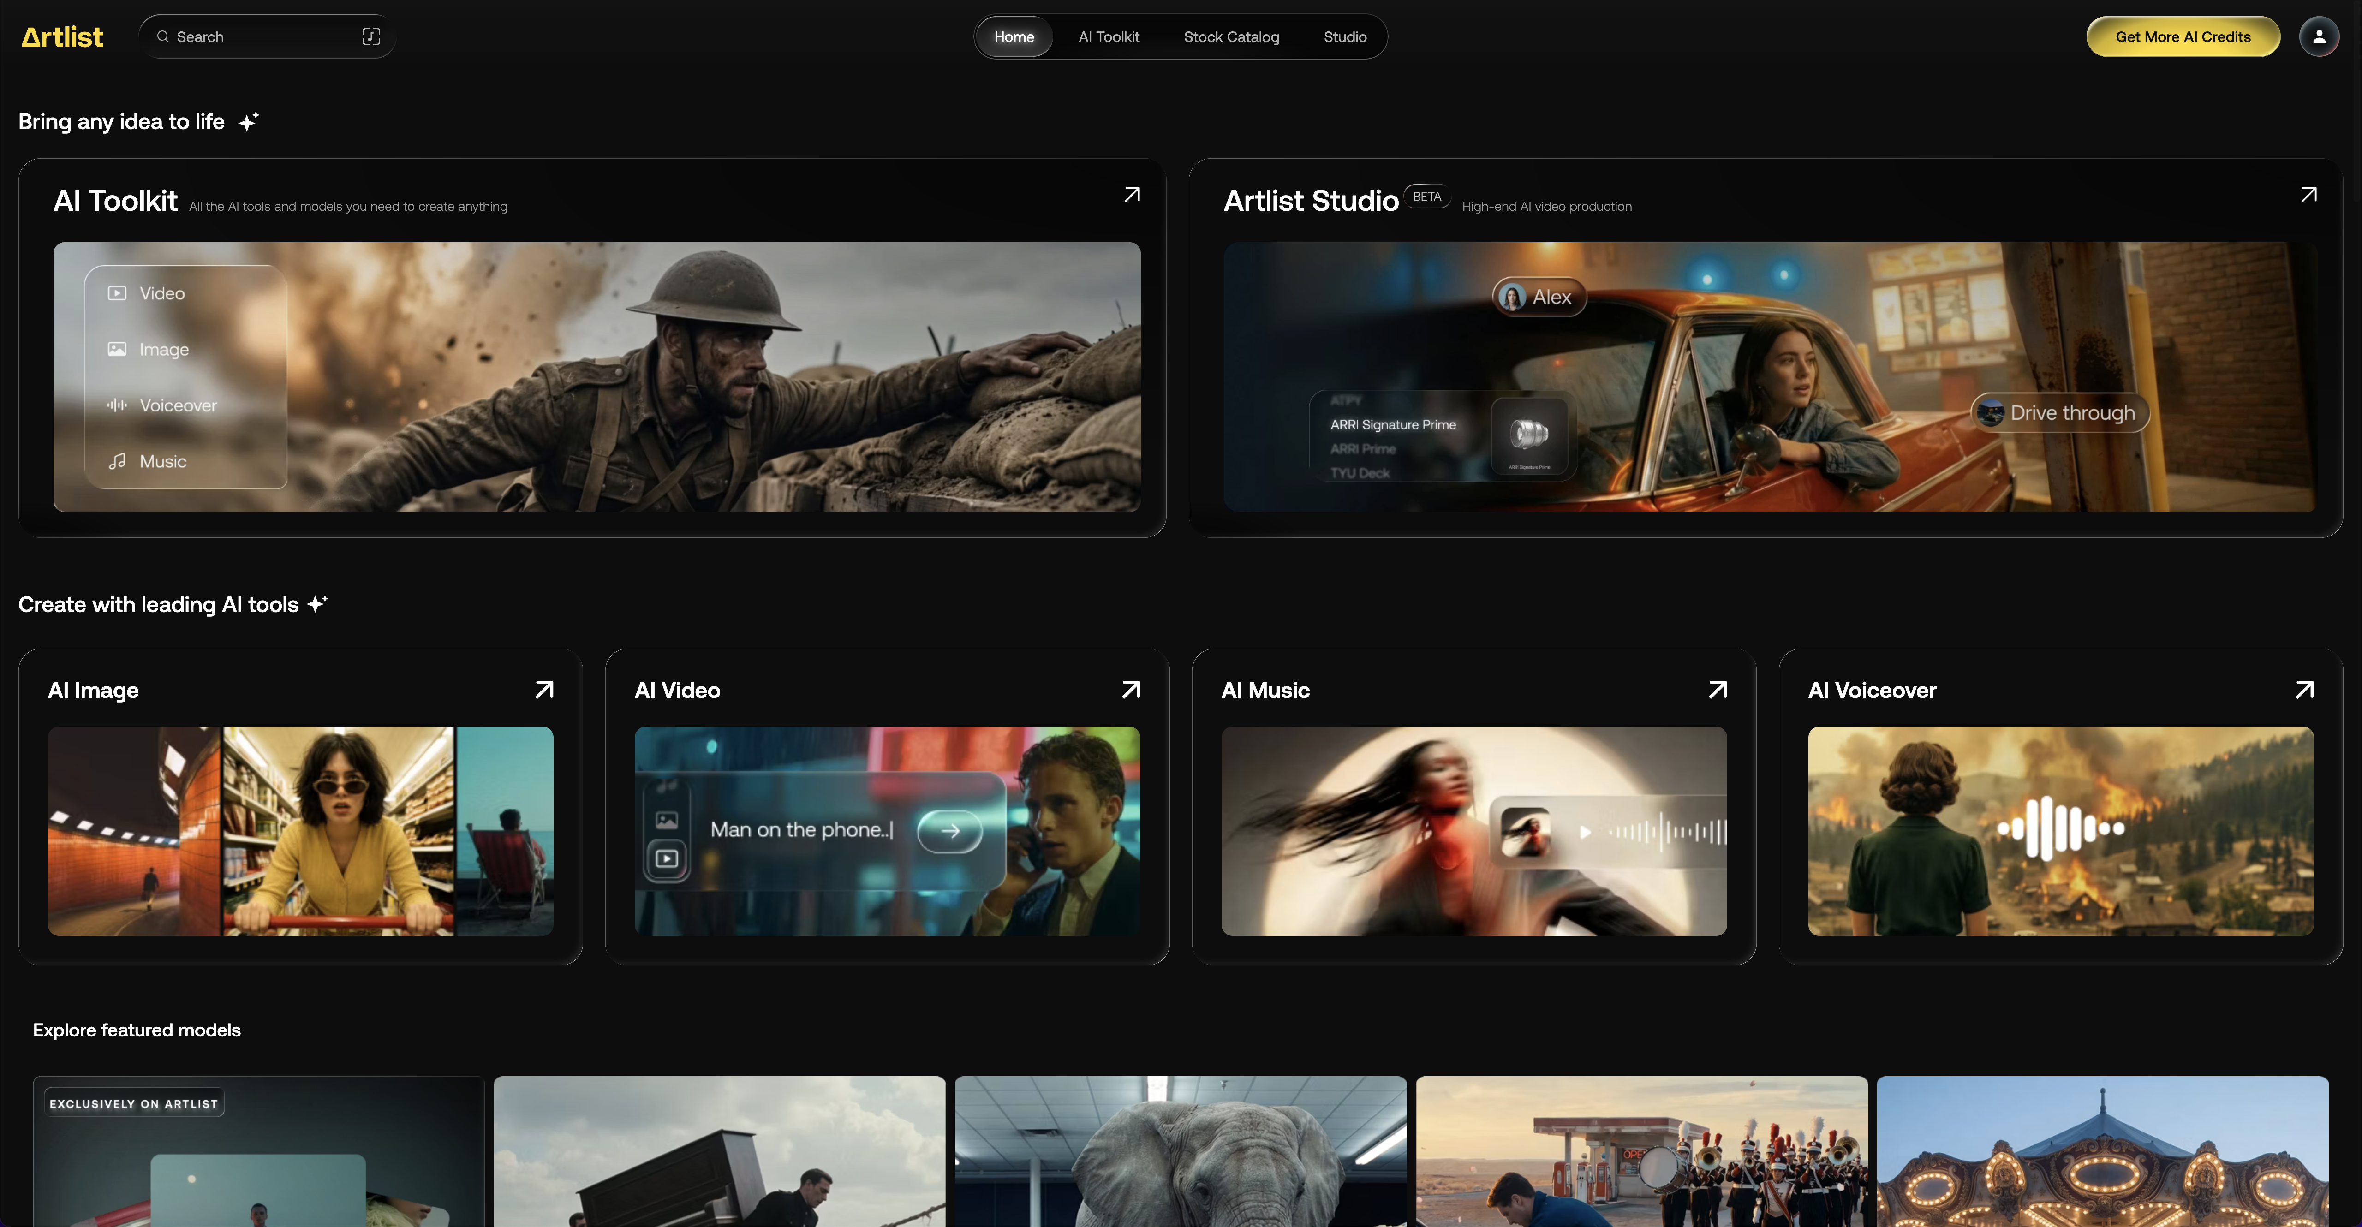This screenshot has height=1227, width=2362.
Task: Click the sparkle icon beside Bring any idea to life
Action: tap(249, 122)
